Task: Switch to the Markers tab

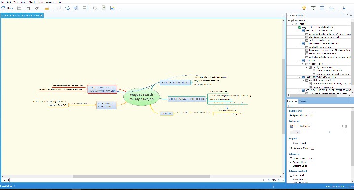Action: [x=303, y=102]
